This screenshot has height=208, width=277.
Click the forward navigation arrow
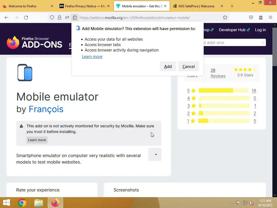click(16, 18)
